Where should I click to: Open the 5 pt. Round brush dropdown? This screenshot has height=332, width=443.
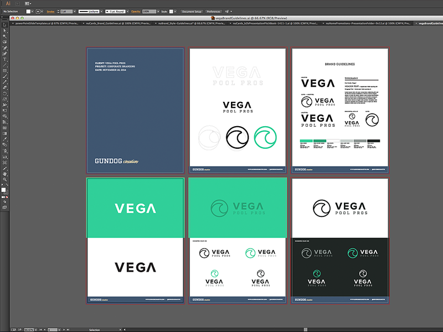127,11
